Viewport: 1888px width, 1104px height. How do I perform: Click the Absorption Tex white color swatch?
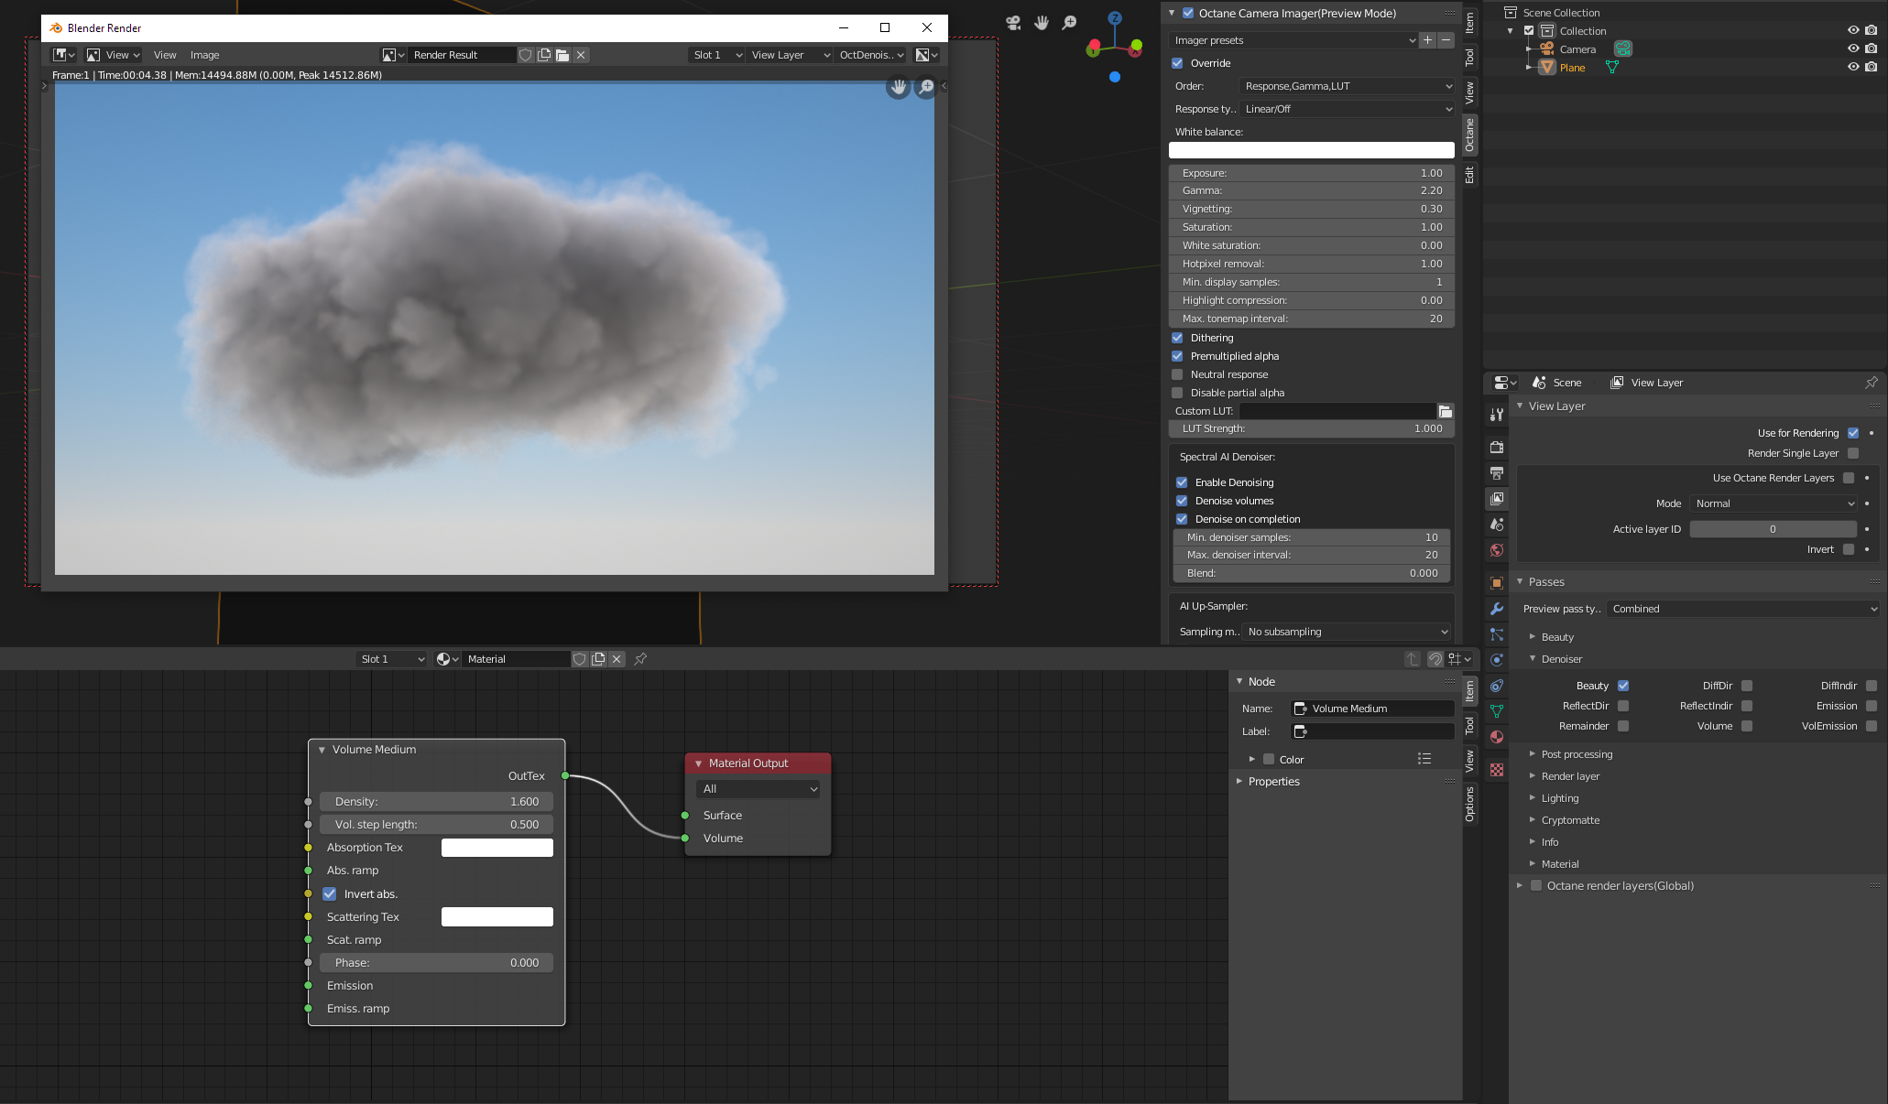coord(497,848)
